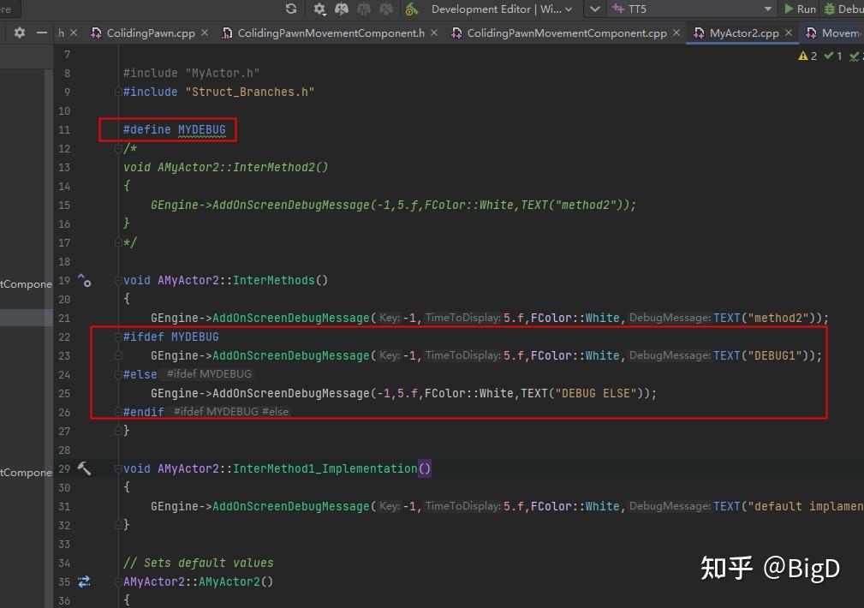Open tool window gear options icon
This screenshot has width=864, height=608.
[x=20, y=33]
